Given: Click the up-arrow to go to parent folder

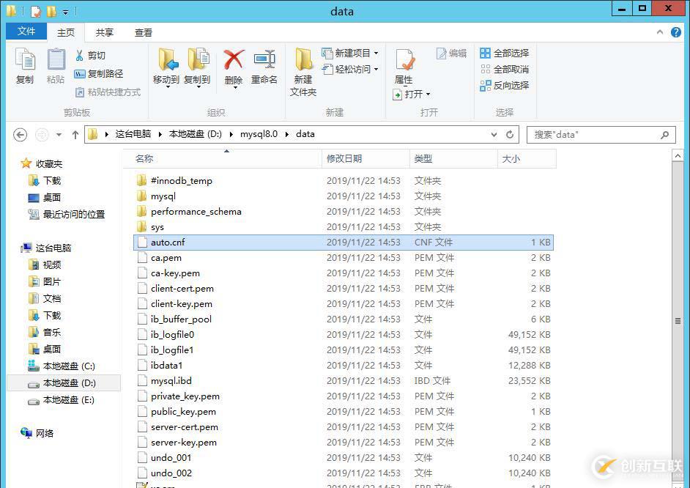Looking at the screenshot, I should pos(75,134).
